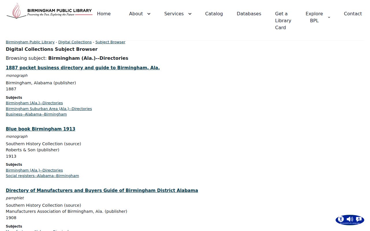The width and height of the screenshot is (370, 231).
Task: Open the Contact navigation item
Action: [x=353, y=14]
